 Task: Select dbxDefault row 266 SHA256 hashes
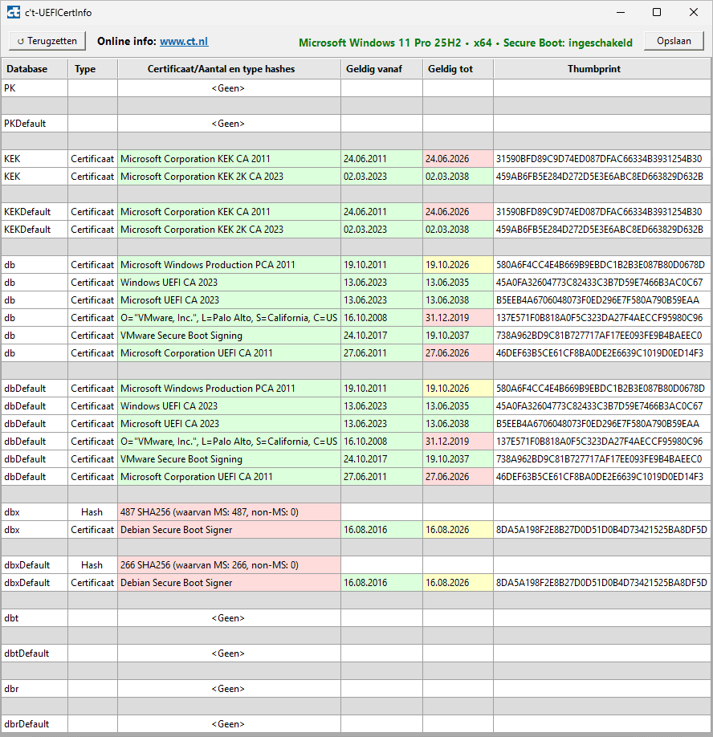pyautogui.click(x=356, y=565)
